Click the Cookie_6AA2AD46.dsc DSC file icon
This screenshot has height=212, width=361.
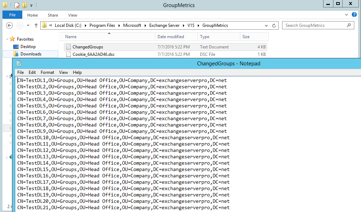tap(68, 54)
